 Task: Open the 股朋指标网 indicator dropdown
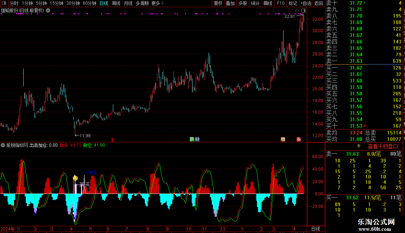pos(3,146)
